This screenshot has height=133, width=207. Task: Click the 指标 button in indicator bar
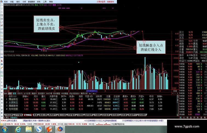point(6,93)
